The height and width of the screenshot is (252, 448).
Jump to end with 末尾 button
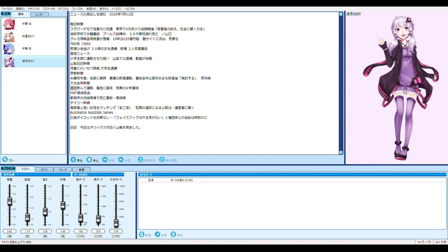point(124,160)
